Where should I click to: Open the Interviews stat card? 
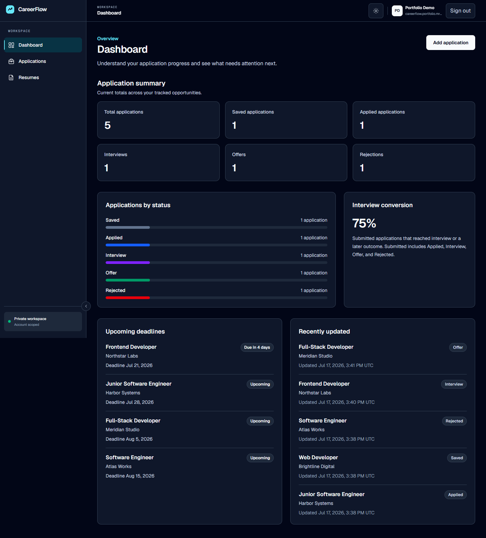pos(158,163)
